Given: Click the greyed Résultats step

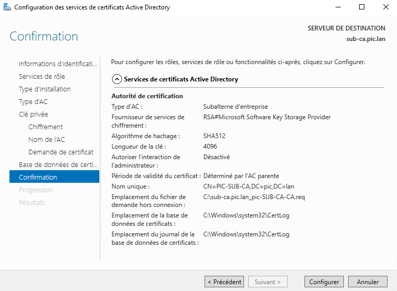Looking at the screenshot, I should (32, 203).
